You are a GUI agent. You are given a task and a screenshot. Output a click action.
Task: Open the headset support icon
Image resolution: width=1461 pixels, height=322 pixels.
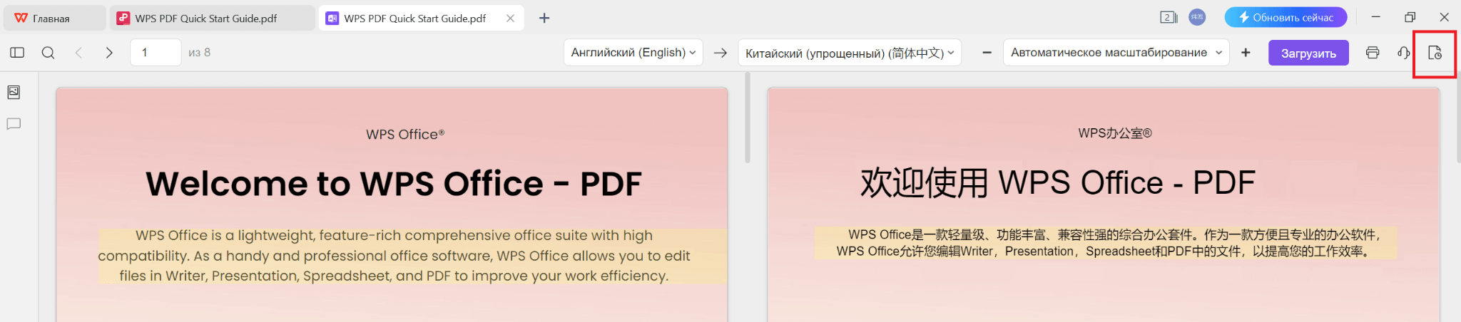[x=1403, y=53]
